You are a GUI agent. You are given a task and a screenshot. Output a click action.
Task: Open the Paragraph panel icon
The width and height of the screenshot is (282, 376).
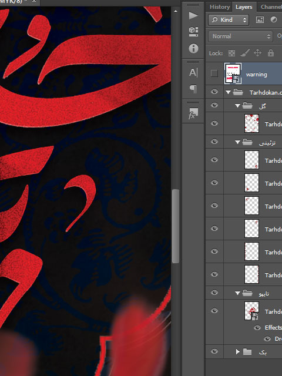tap(193, 89)
